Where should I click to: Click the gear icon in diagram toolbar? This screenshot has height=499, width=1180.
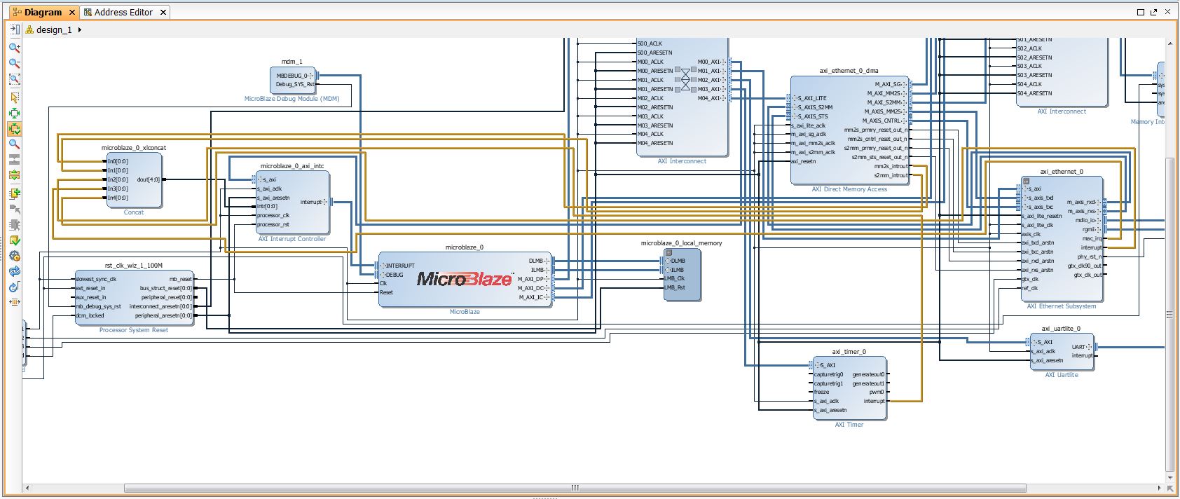(14, 256)
